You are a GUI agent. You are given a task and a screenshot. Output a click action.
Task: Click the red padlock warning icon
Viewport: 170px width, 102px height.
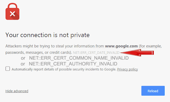coord(12,11)
